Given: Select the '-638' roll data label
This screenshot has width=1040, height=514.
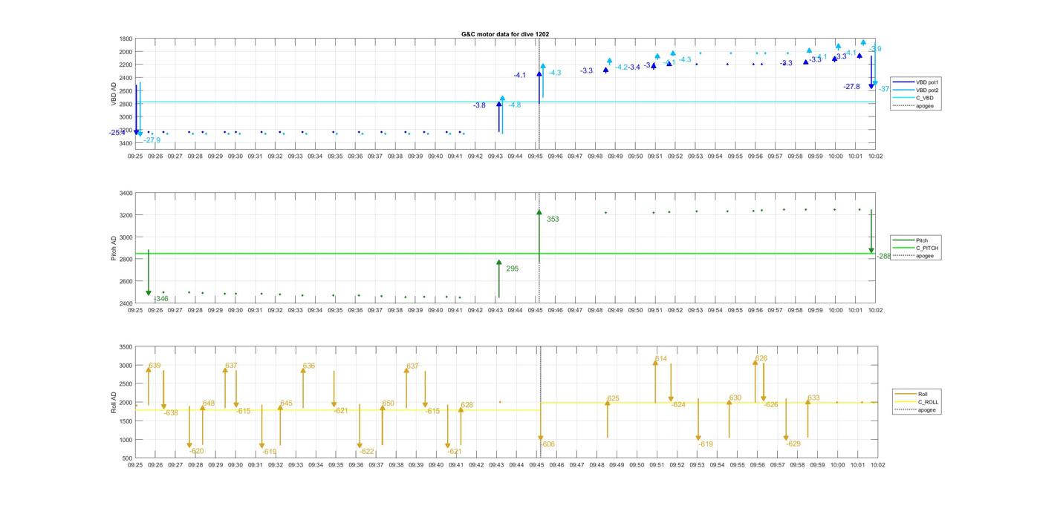Looking at the screenshot, I should click(170, 412).
